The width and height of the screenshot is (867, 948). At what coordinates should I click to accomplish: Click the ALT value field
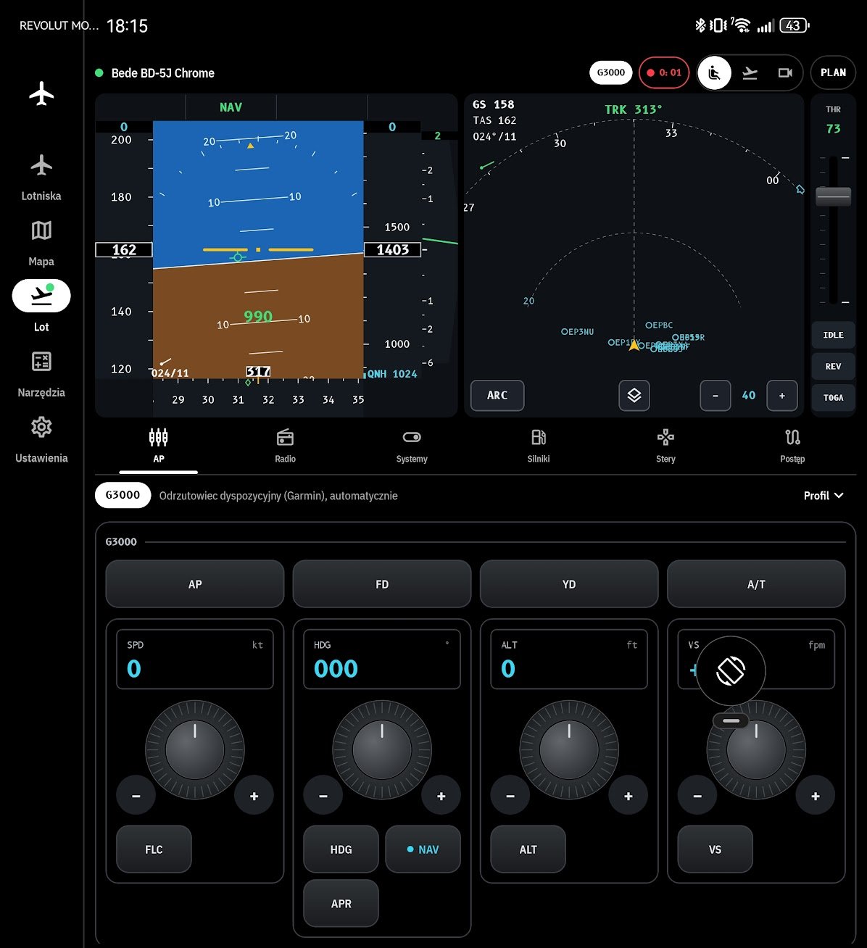coord(569,659)
